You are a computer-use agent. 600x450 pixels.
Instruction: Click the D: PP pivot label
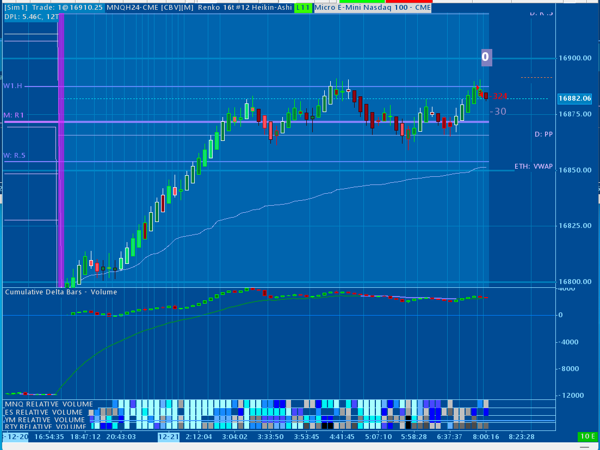543,134
